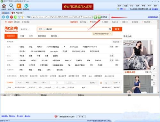
Task: Refresh the page with the green refresh icon
Action: point(15,17)
